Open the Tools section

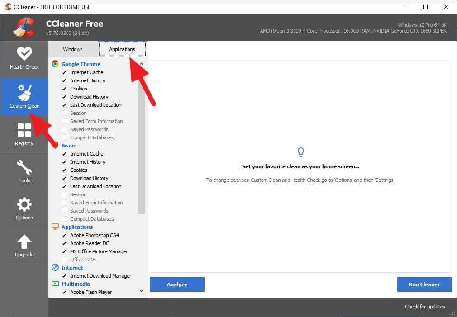[24, 171]
